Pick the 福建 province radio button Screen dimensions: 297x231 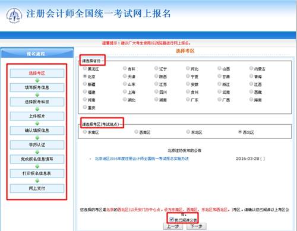point(85,91)
